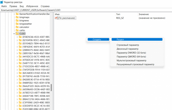Select the {031E4825-7B94-4dc3 key
Viewport: 172px width, 110px height.
[36, 43]
